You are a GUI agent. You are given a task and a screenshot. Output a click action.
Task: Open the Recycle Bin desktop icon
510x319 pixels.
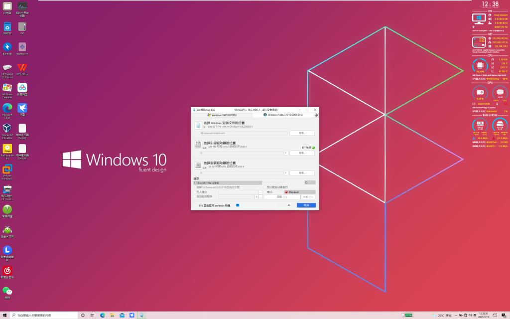point(7,28)
